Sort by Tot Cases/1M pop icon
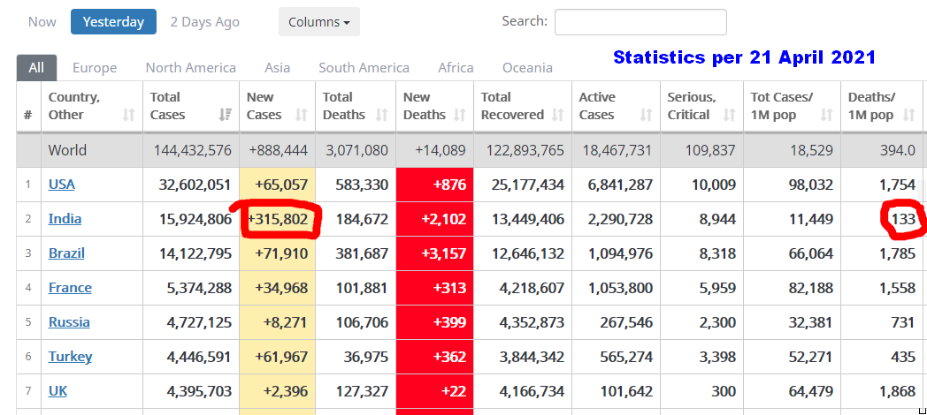 tap(826, 115)
